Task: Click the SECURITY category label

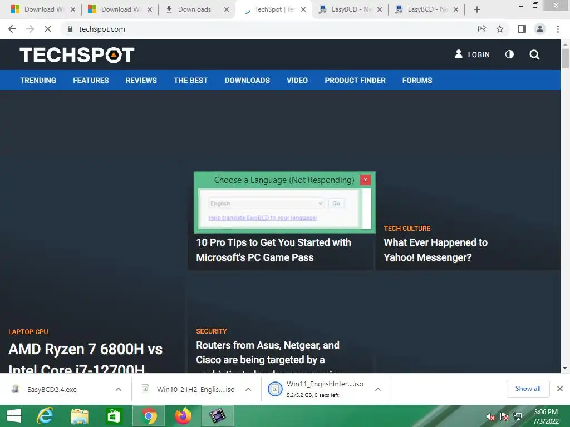Action: [x=211, y=331]
